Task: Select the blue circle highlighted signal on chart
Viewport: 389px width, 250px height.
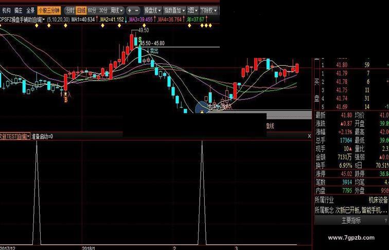Action: [202, 107]
